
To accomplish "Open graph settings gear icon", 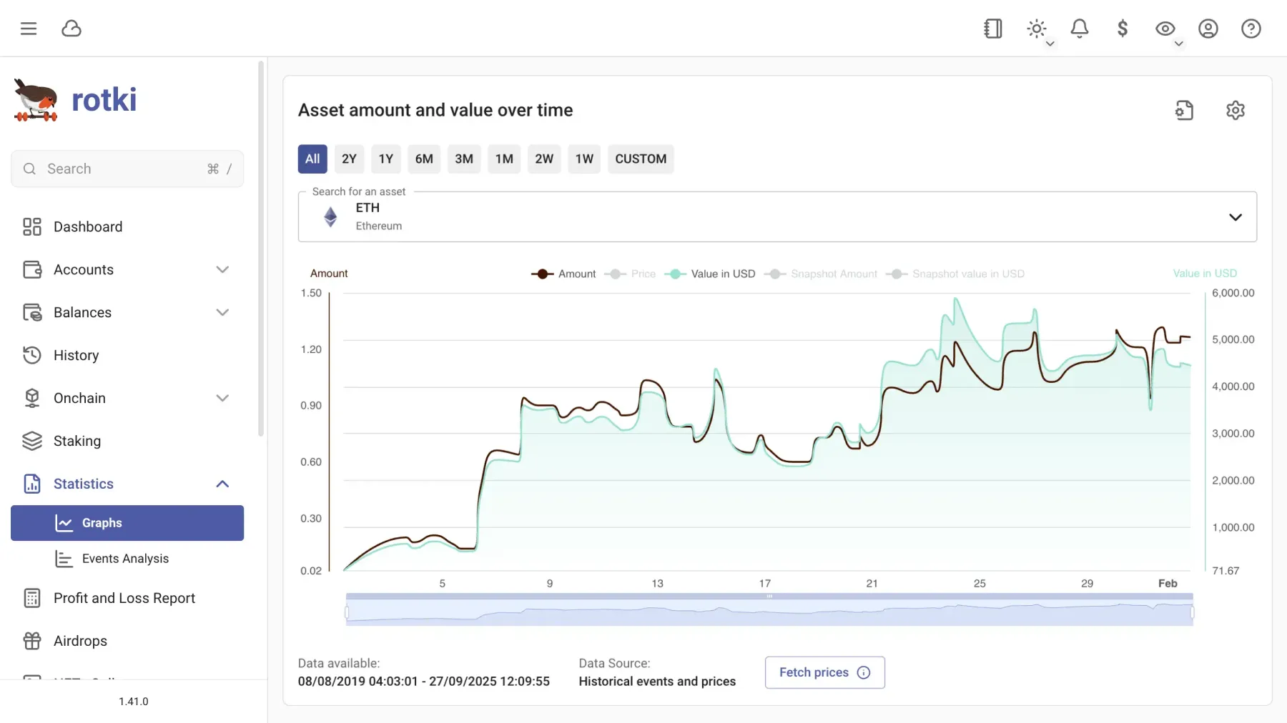I will tap(1236, 110).
